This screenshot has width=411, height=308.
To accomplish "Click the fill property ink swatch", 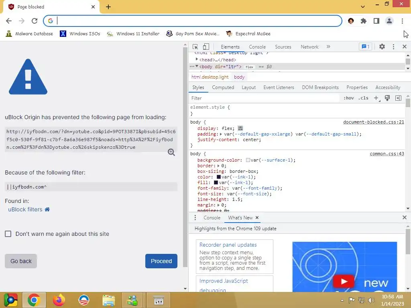I will (x=216, y=182).
